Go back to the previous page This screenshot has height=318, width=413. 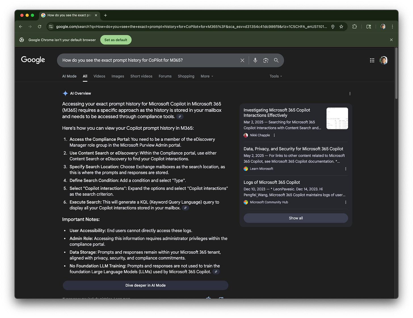[x=21, y=27]
